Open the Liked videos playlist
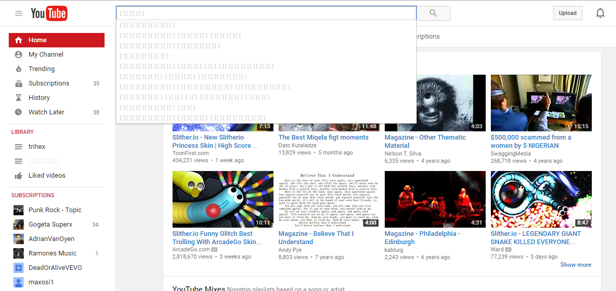 click(47, 176)
